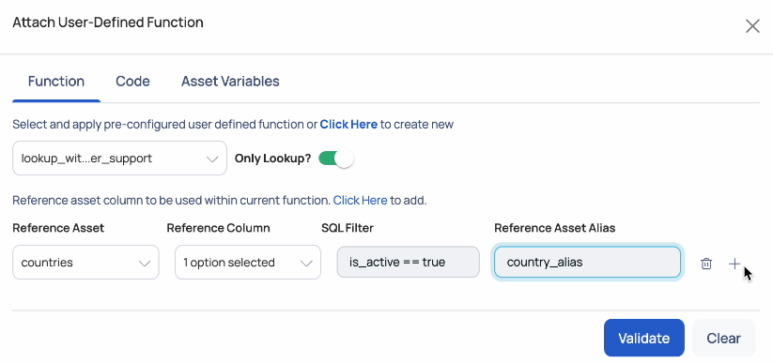Close the Attach User-Defined Function dialog
Image resolution: width=773 pixels, height=363 pixels.
click(x=752, y=26)
